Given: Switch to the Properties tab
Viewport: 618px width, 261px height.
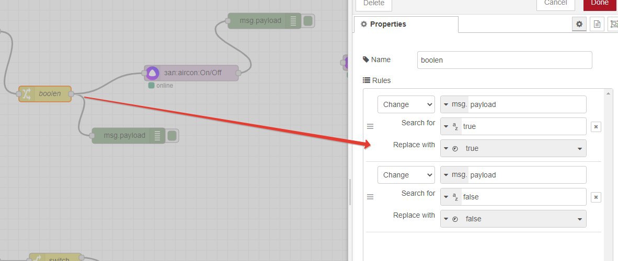Looking at the screenshot, I should [406, 24].
